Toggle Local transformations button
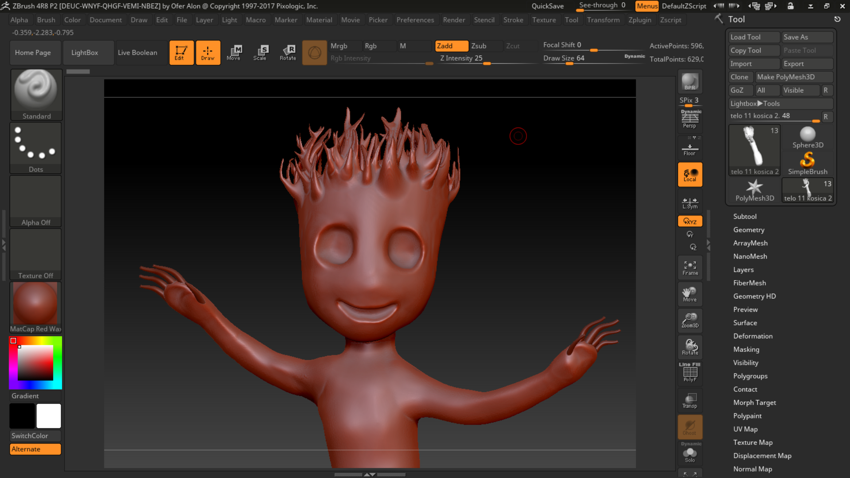Screen dimensions: 850x478 click(690, 175)
